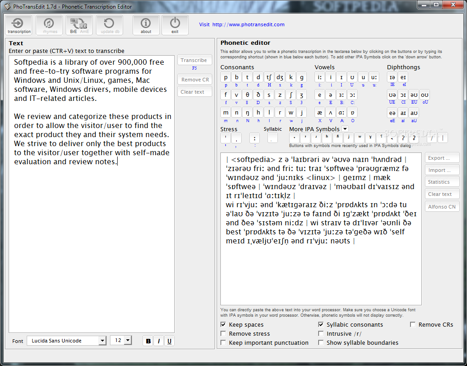Insert the ʃ consonant symbol
The image size is (467, 366).
click(x=291, y=95)
